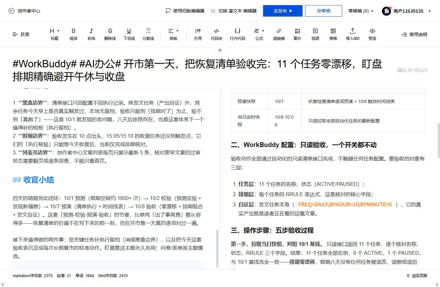This screenshot has width=440, height=287.
Task: Insert a 代码块 code block
Action: 216,34
